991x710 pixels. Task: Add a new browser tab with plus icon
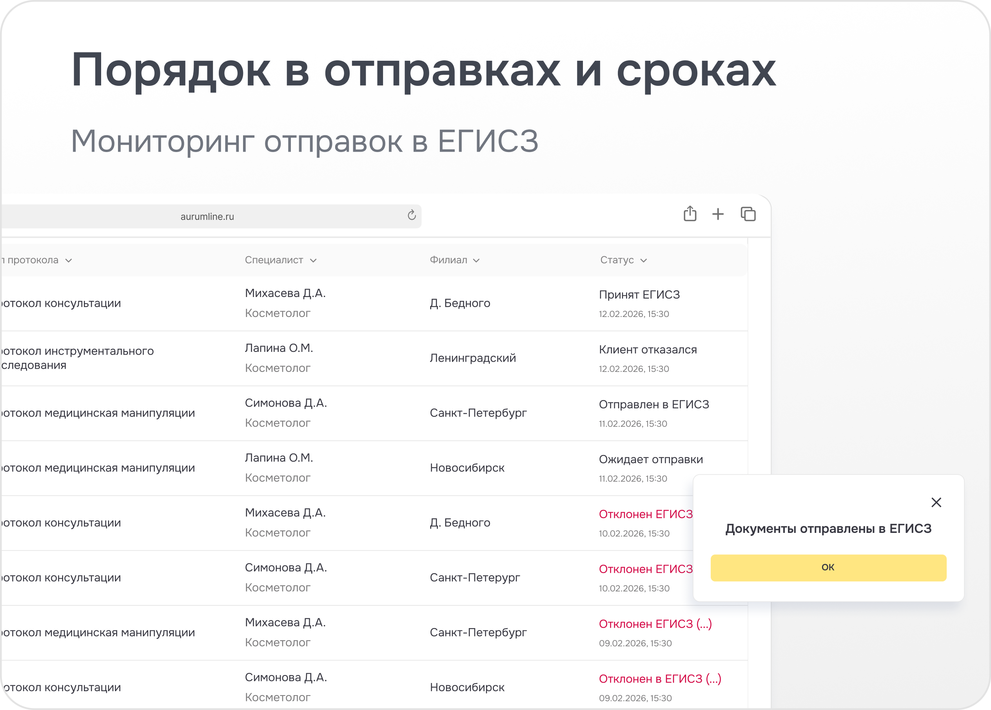718,214
